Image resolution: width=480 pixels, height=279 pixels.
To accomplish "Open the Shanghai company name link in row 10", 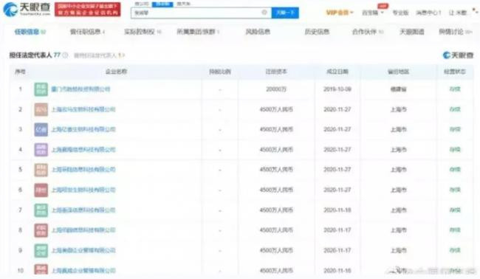I will pyautogui.click(x=83, y=271).
